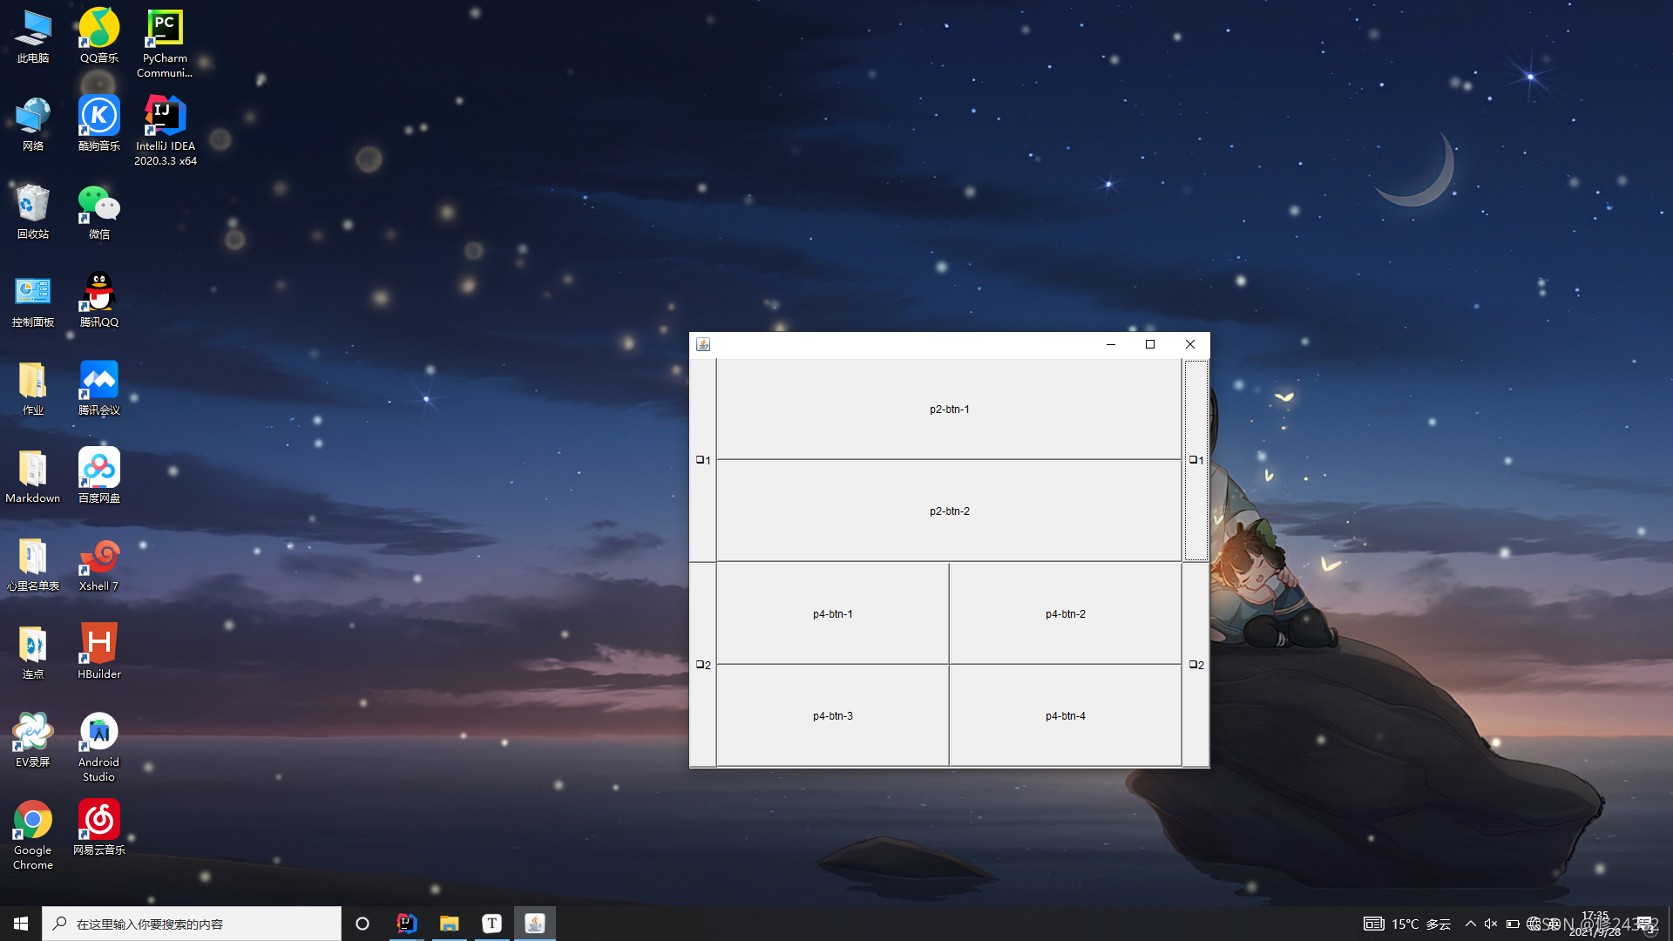Image resolution: width=1673 pixels, height=941 pixels.
Task: Click the focused right-side button labeled 1
Action: pyautogui.click(x=1196, y=460)
